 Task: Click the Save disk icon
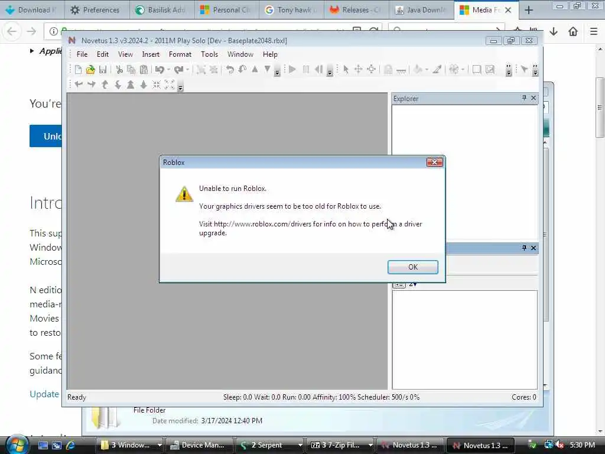click(x=103, y=70)
